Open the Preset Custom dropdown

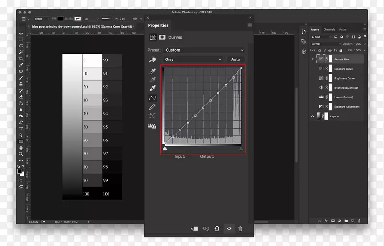coord(204,50)
